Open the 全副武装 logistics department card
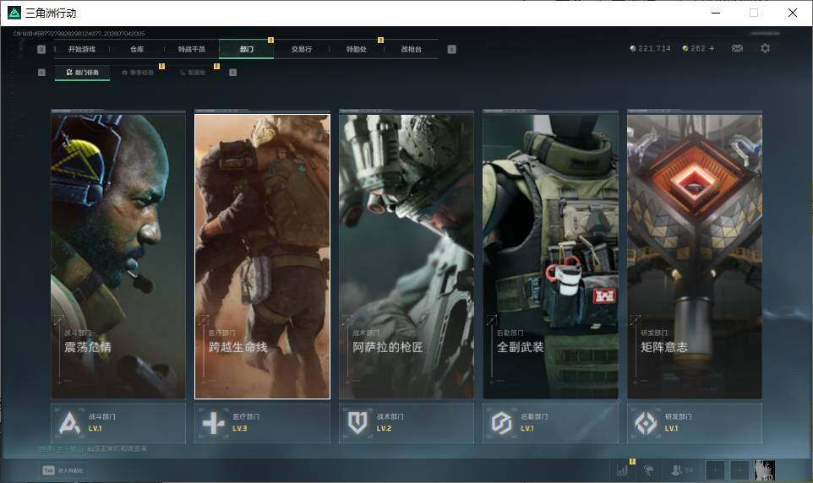 551,256
